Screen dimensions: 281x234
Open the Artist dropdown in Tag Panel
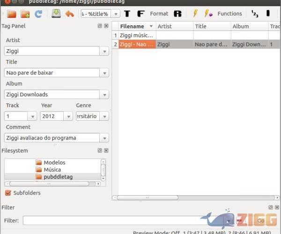(x=104, y=51)
